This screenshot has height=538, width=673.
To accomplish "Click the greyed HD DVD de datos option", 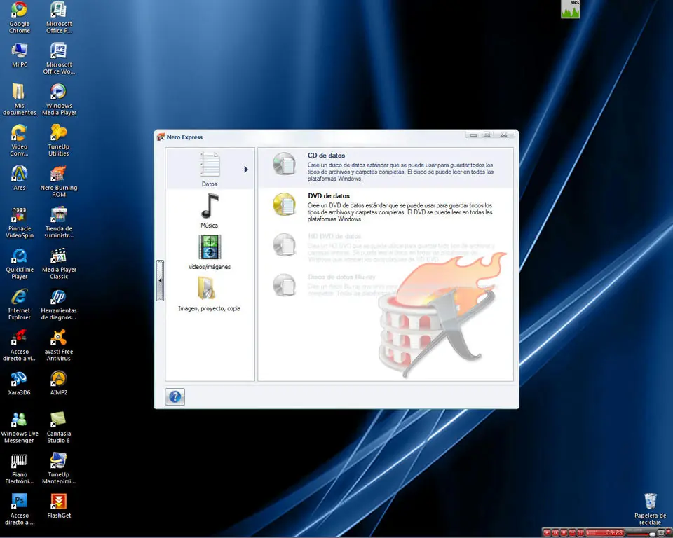I will (x=386, y=249).
